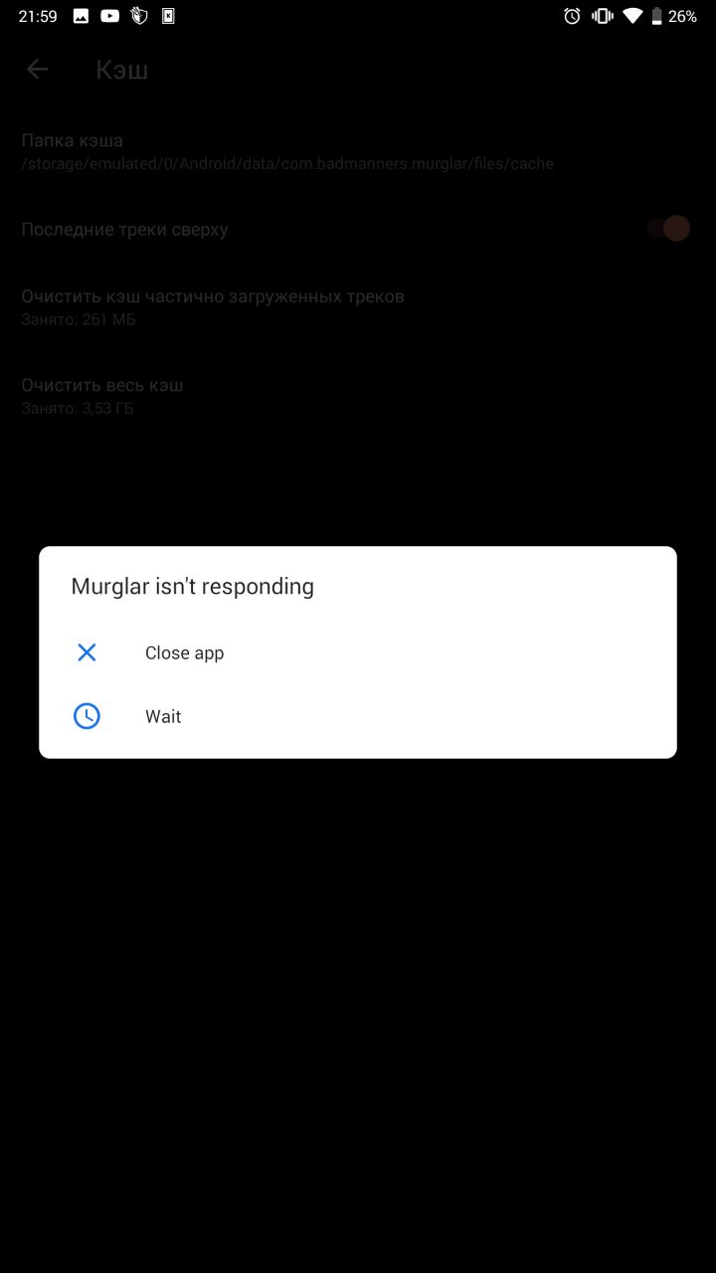Tap the back arrow next to Кэш
The height and width of the screenshot is (1273, 716).
pyautogui.click(x=38, y=69)
